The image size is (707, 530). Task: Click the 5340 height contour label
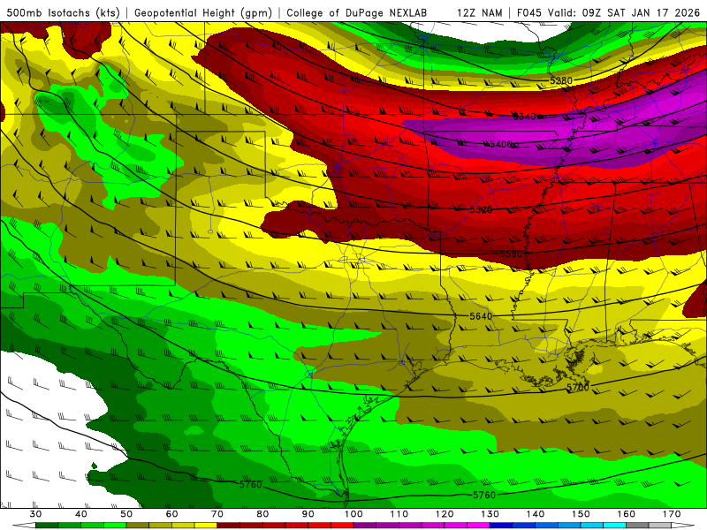pyautogui.click(x=524, y=117)
